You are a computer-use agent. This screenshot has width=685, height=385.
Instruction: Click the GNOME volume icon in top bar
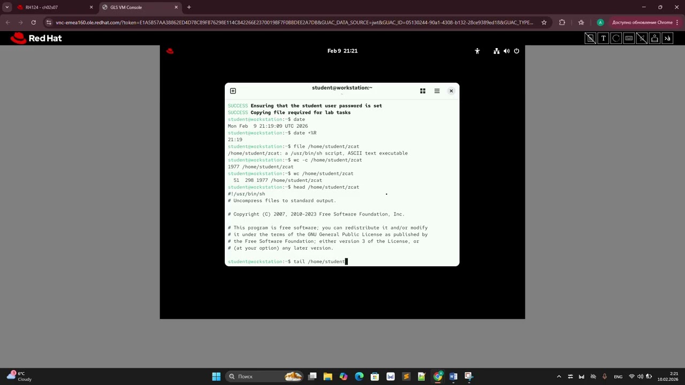(506, 51)
